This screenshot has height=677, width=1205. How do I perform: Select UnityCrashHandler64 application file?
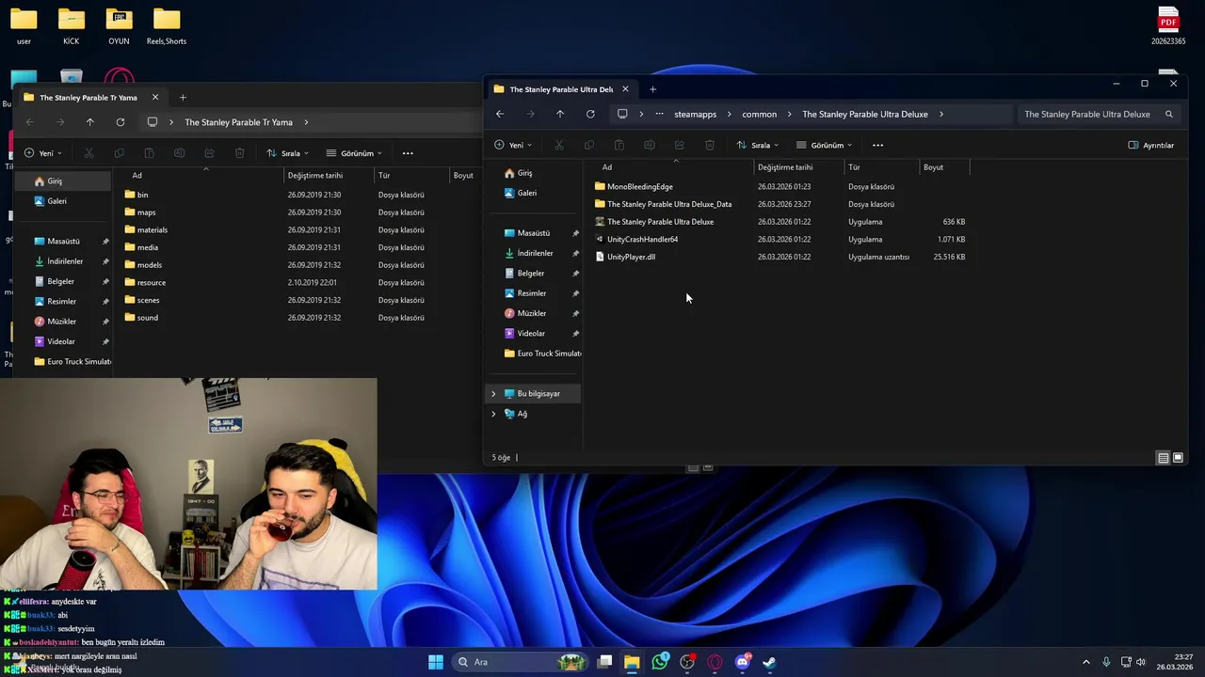(642, 239)
